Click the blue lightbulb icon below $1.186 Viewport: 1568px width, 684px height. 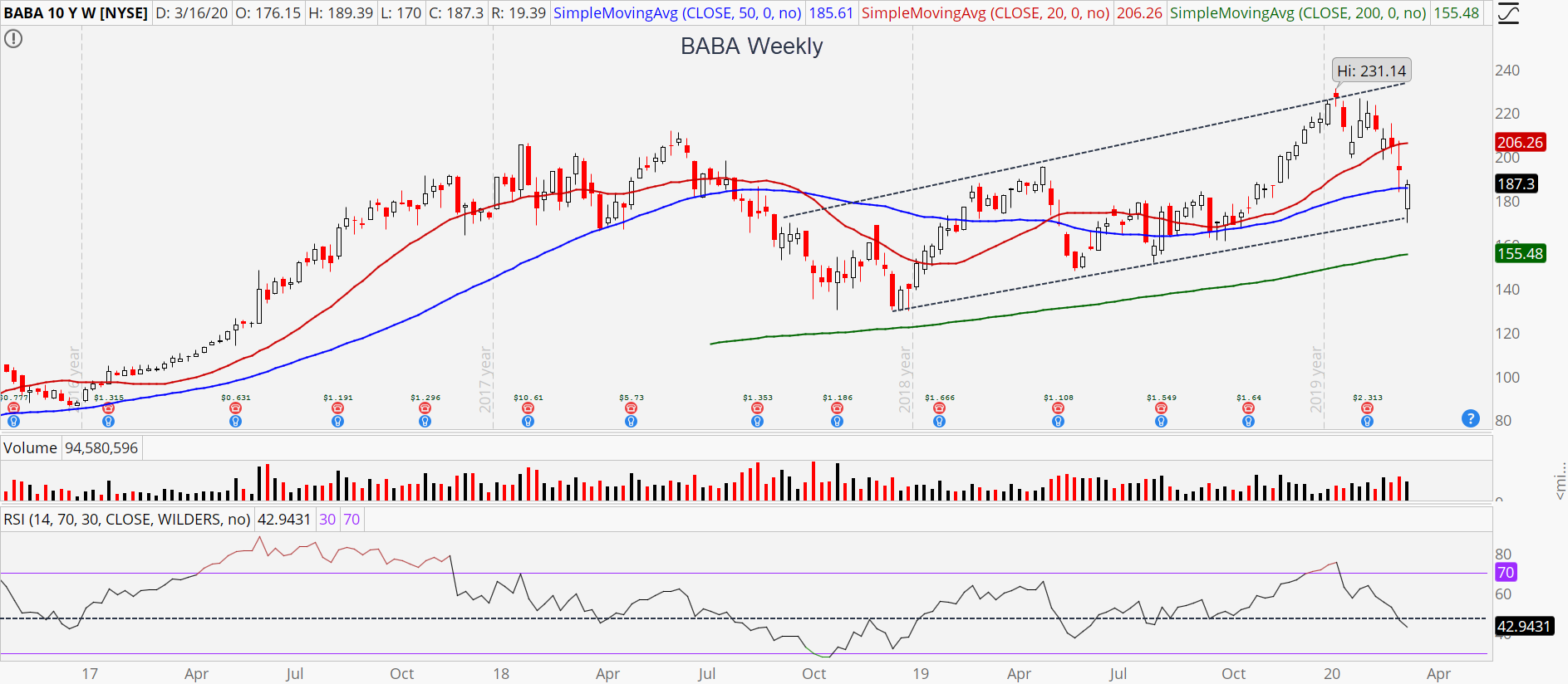point(837,422)
